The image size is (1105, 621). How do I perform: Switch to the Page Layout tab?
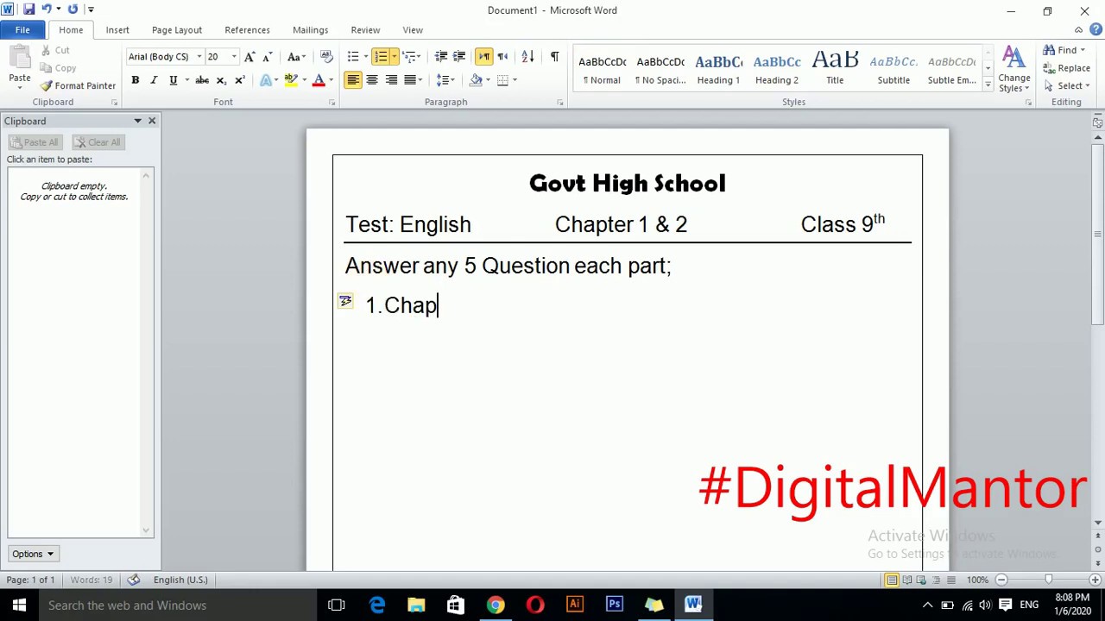click(x=177, y=30)
